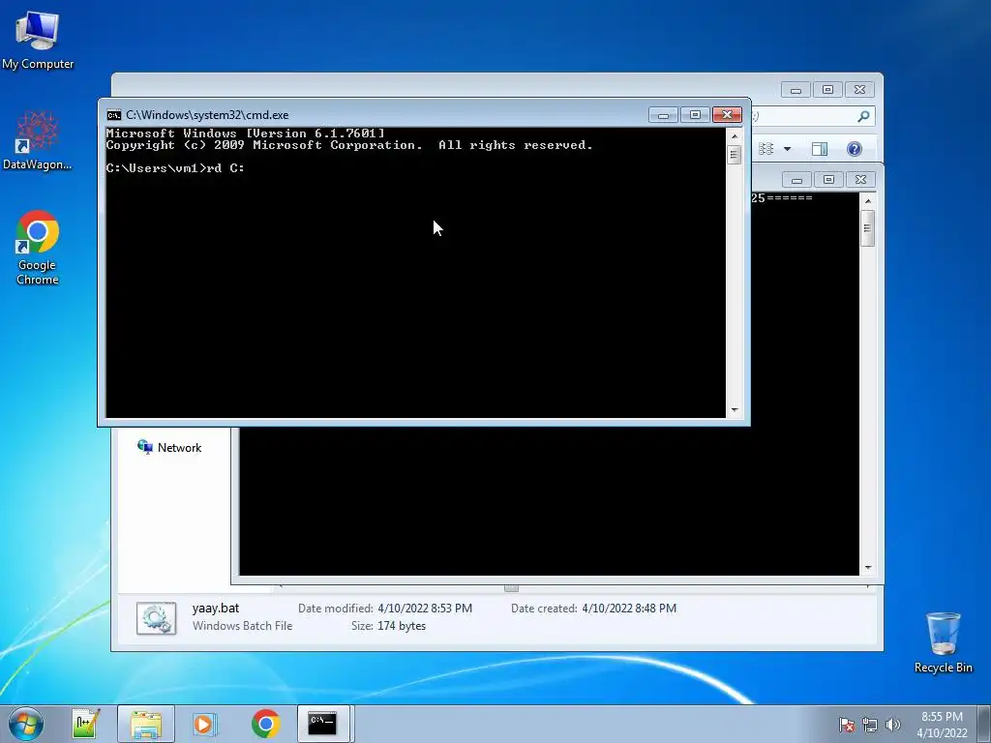
Task: Open Notepad++ from the taskbar
Action: pyautogui.click(x=85, y=724)
